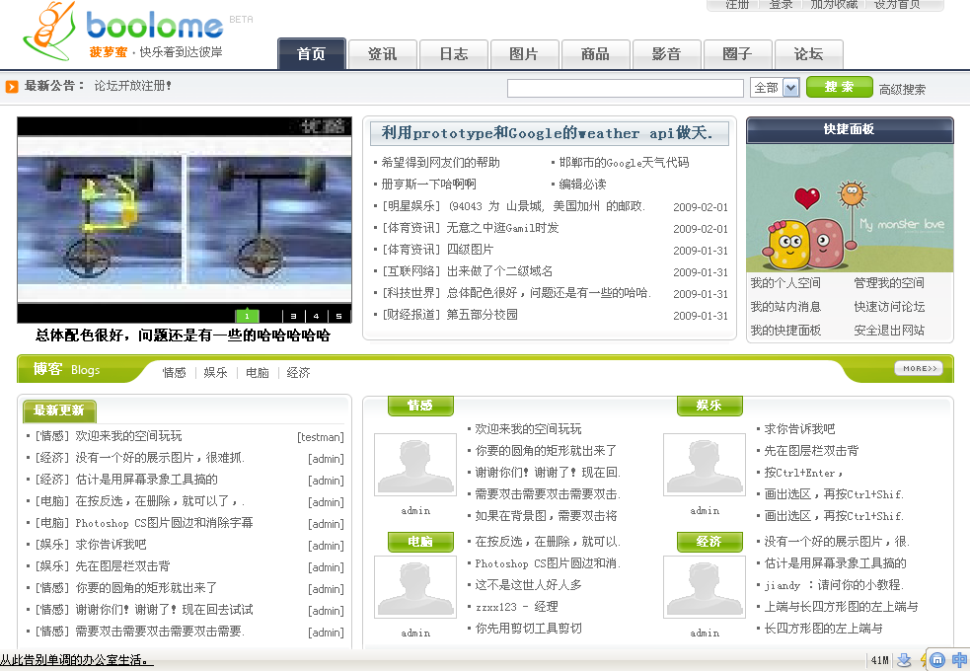Click green 情感 section label
970x671 pixels.
420,406
